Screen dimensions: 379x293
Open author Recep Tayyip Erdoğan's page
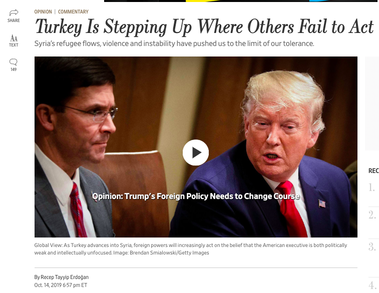coord(65,277)
